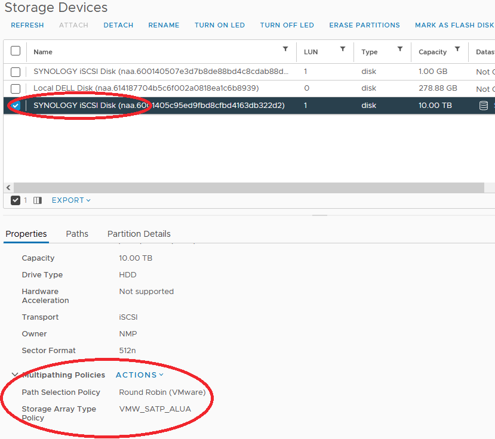Click the selected-count checkbox icon below the table
The width and height of the screenshot is (495, 439).
pos(16,200)
